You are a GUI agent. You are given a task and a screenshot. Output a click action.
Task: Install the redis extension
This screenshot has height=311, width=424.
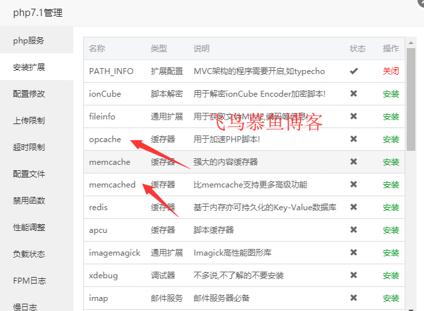pyautogui.click(x=391, y=207)
